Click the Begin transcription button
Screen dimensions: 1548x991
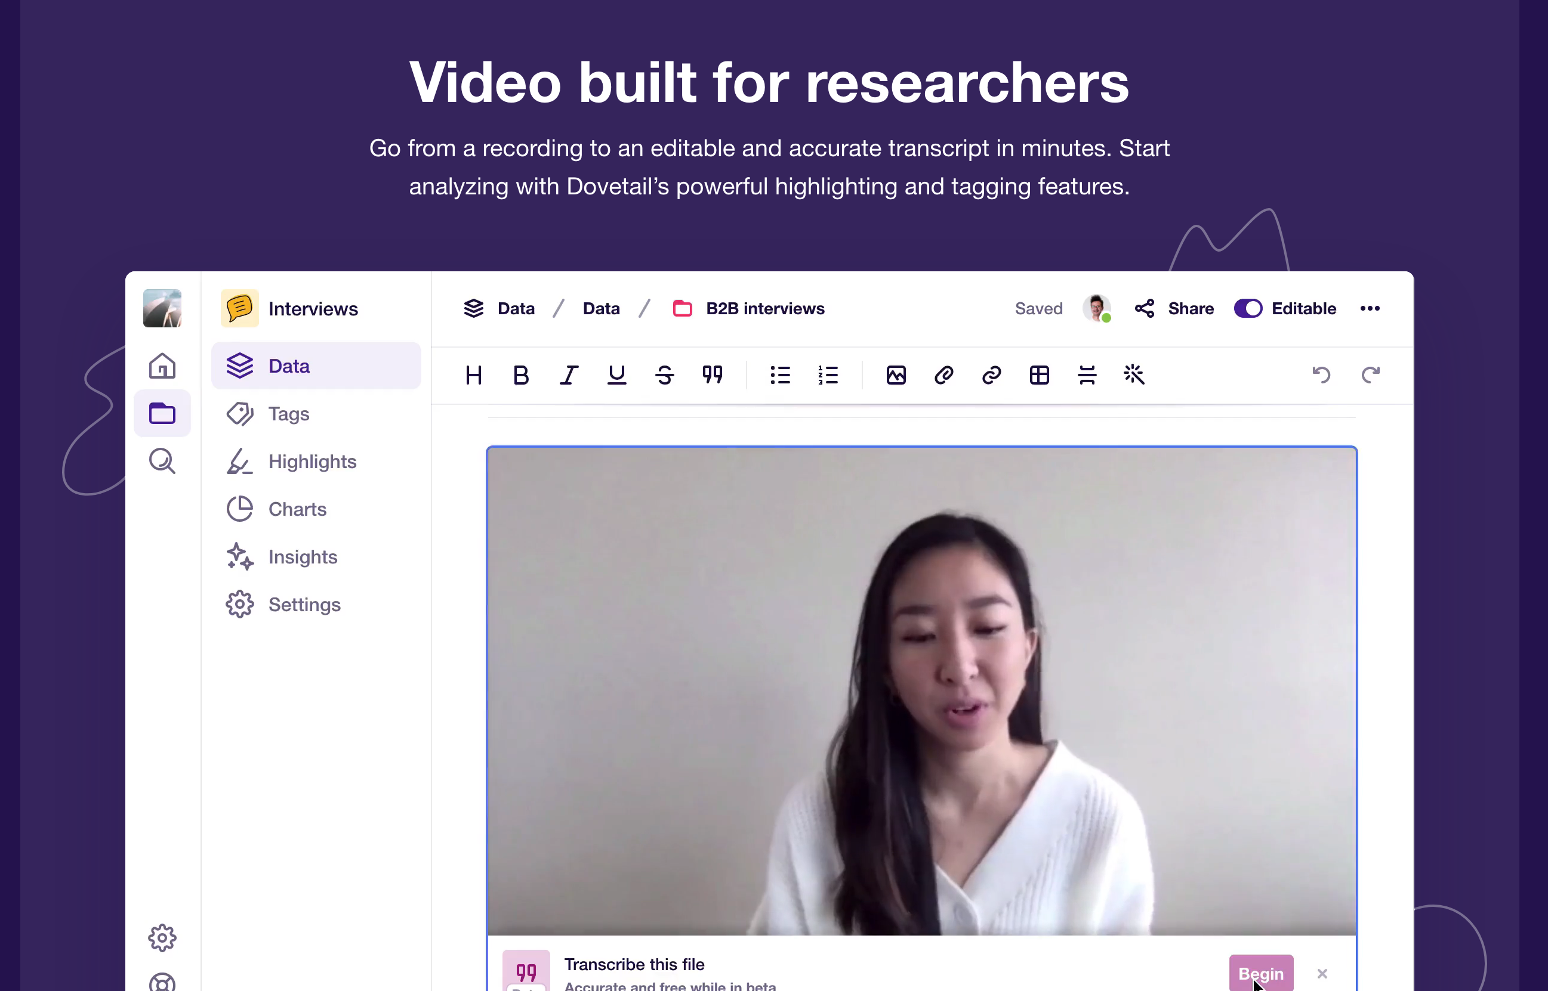pyautogui.click(x=1261, y=973)
